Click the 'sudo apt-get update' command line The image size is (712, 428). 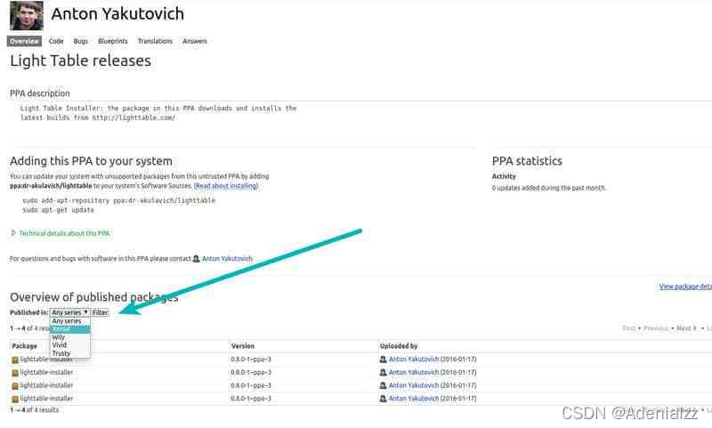coord(58,210)
